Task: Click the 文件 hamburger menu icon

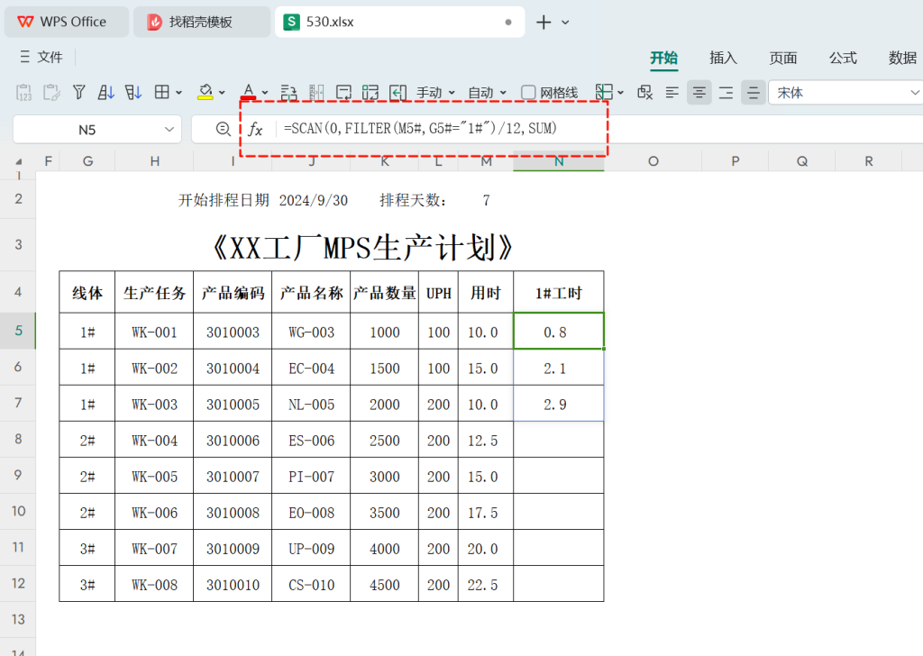Action: click(24, 57)
